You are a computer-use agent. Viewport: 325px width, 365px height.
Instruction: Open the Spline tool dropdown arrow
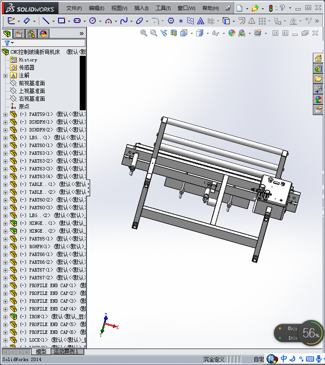tap(131, 22)
